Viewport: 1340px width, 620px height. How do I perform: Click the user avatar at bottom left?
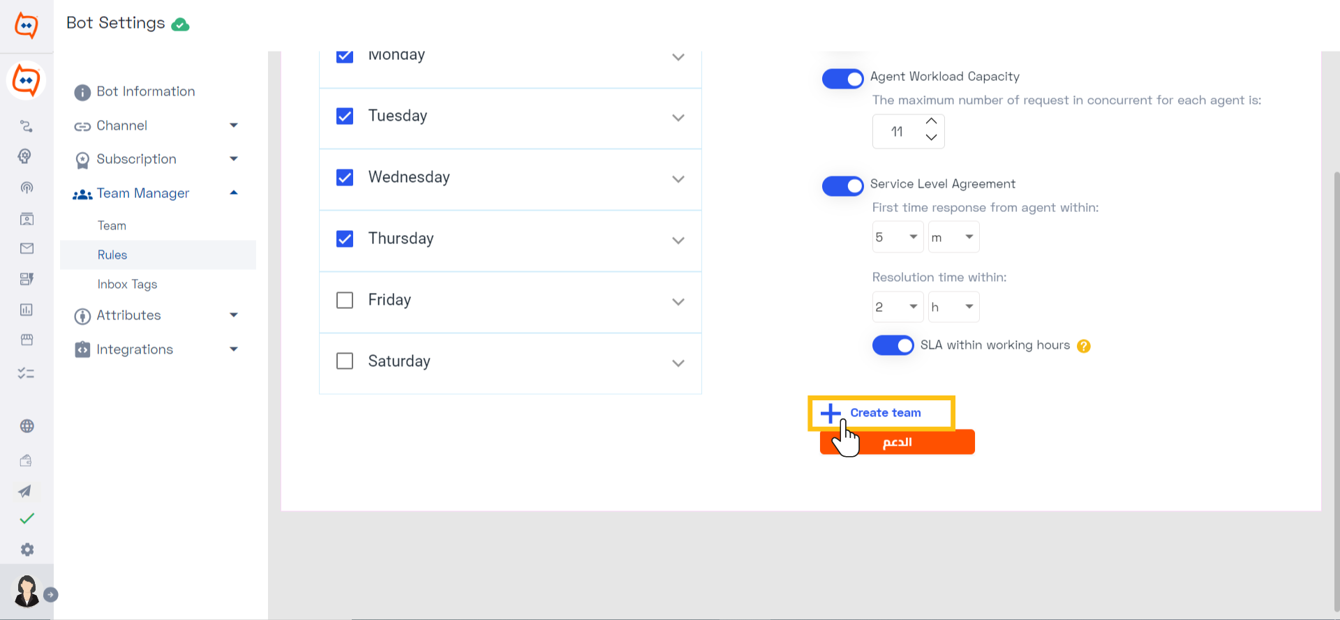click(x=27, y=591)
